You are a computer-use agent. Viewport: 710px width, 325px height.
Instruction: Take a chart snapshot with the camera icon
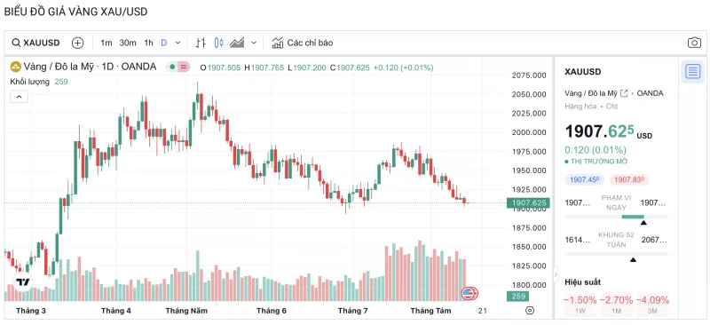coord(694,43)
